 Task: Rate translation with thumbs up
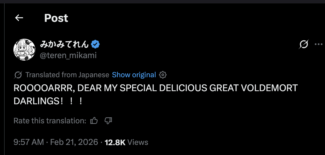[94, 121]
